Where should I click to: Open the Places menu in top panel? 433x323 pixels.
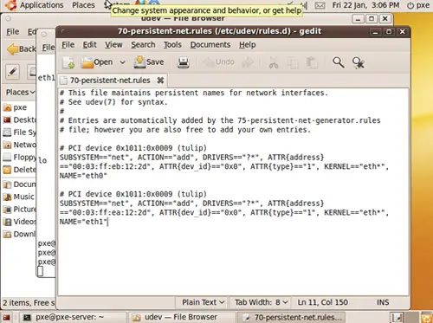(x=83, y=5)
